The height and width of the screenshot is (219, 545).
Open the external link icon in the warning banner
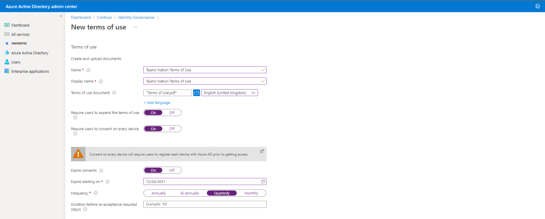tap(261, 151)
